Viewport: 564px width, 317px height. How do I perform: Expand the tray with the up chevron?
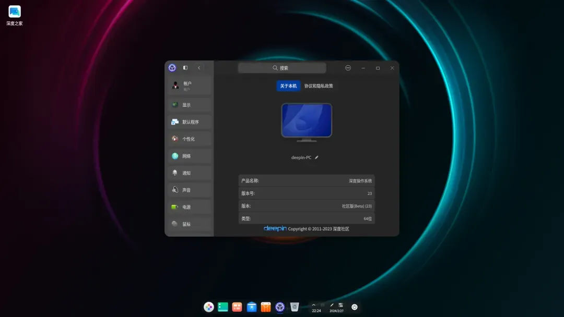click(314, 305)
